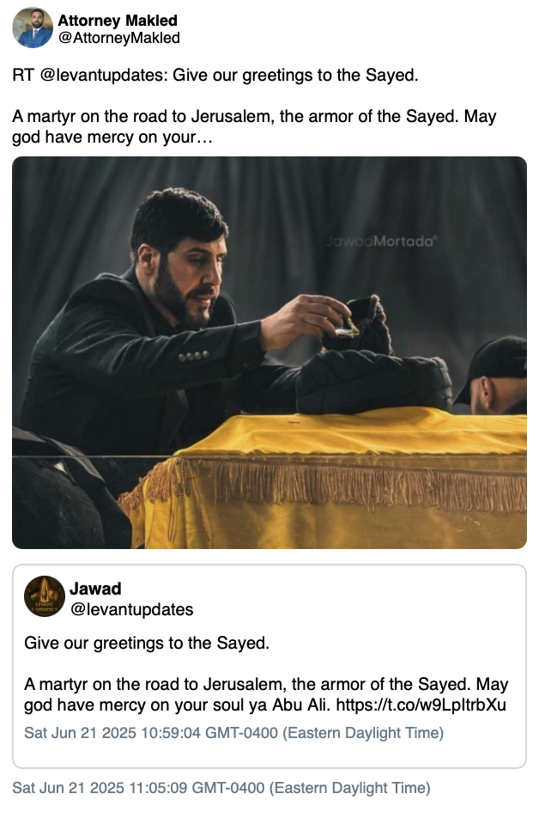Click Attorney Makled's profile picture
539x818 pixels.
(33, 27)
